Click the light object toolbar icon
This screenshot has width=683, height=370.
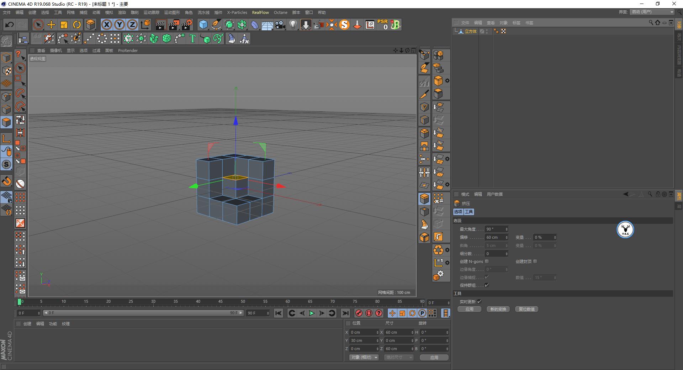293,25
